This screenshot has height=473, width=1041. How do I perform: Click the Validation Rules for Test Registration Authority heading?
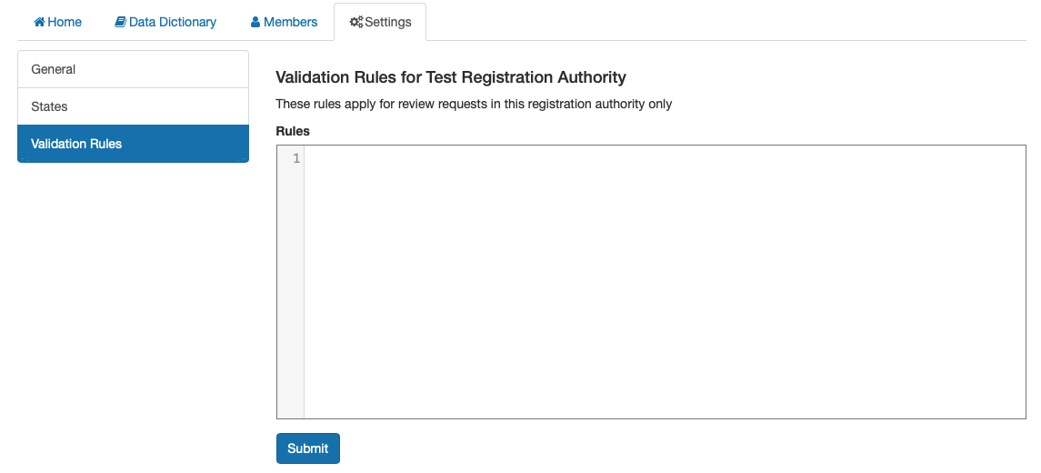coord(451,77)
